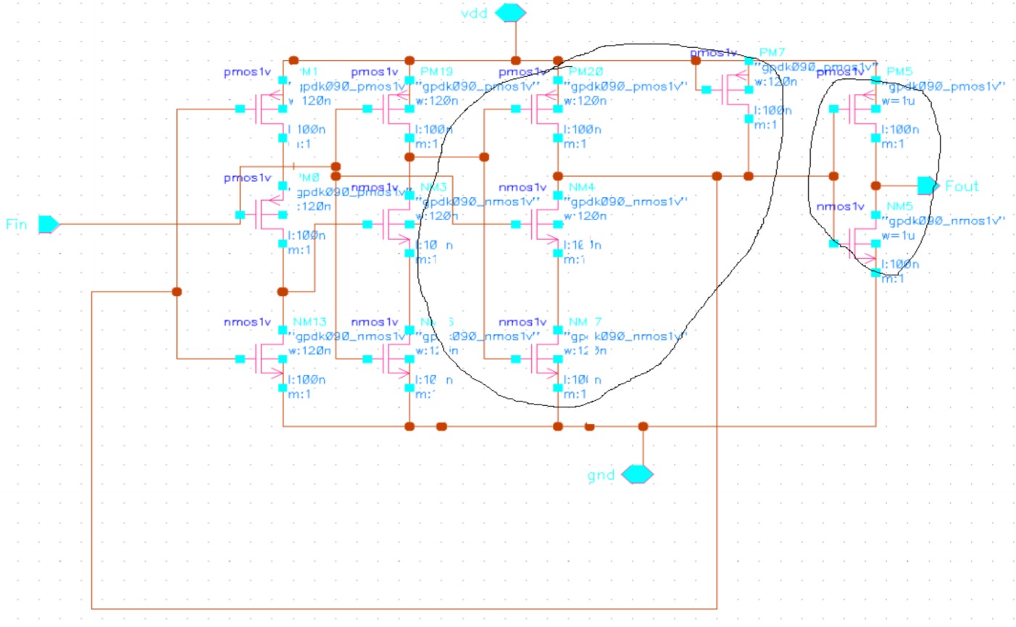Click the Fout output pin

point(927,186)
